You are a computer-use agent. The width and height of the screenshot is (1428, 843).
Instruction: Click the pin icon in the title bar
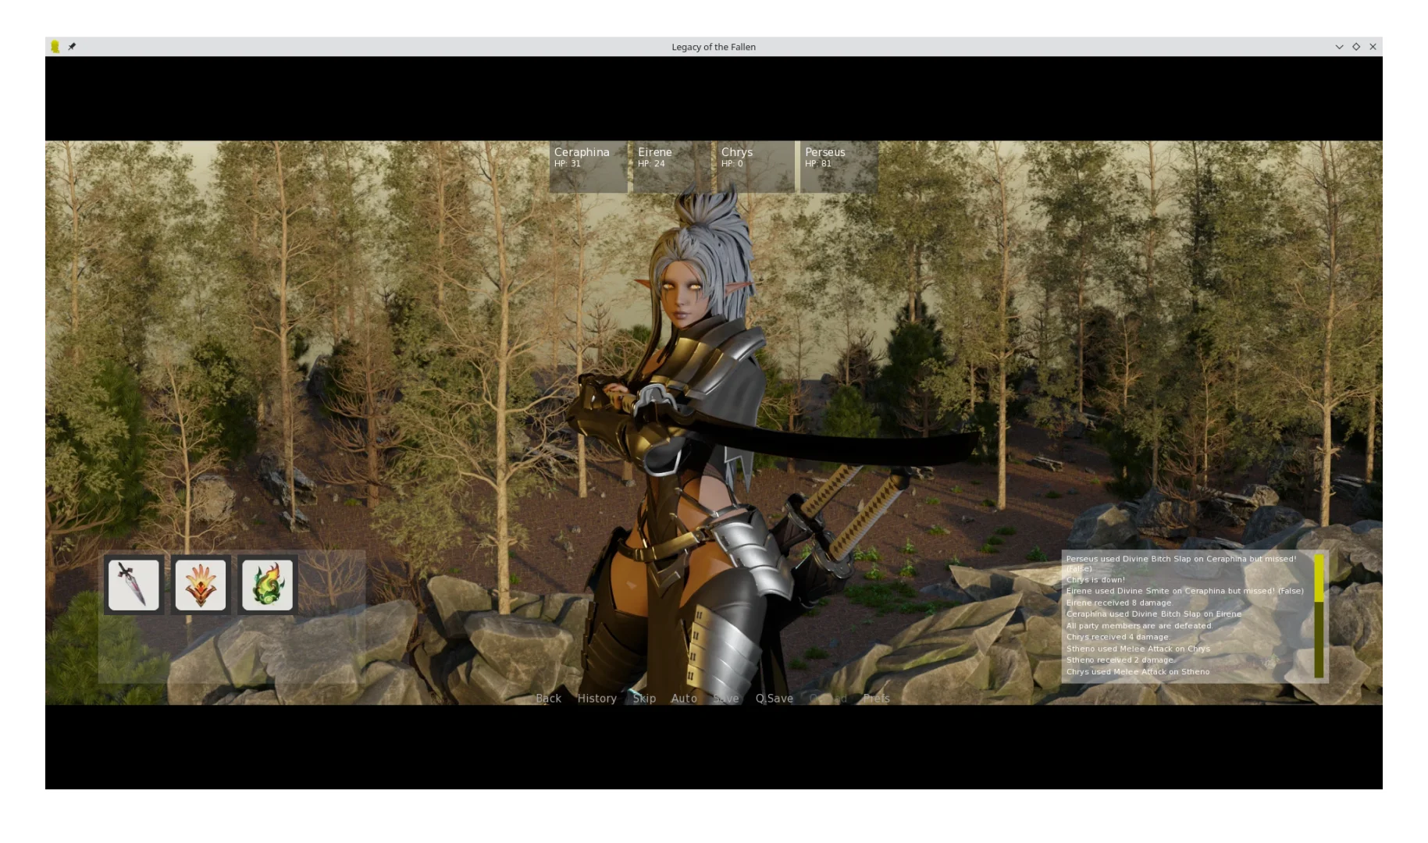click(x=72, y=47)
